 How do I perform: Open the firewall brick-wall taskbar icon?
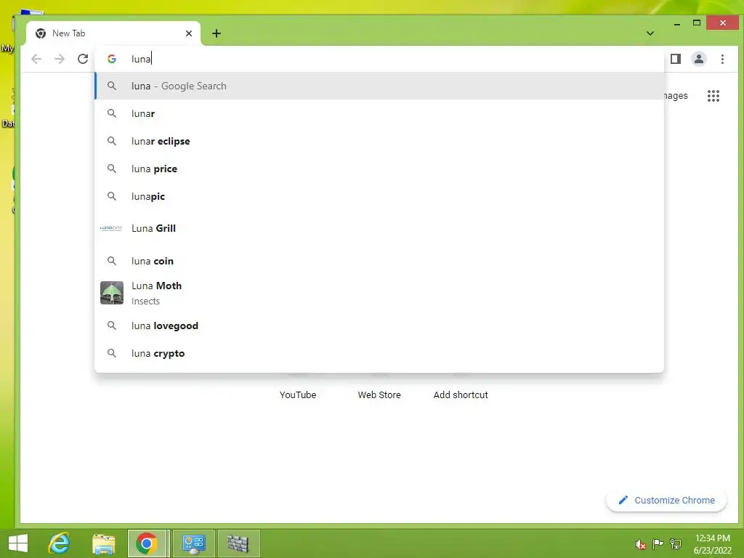(x=238, y=543)
